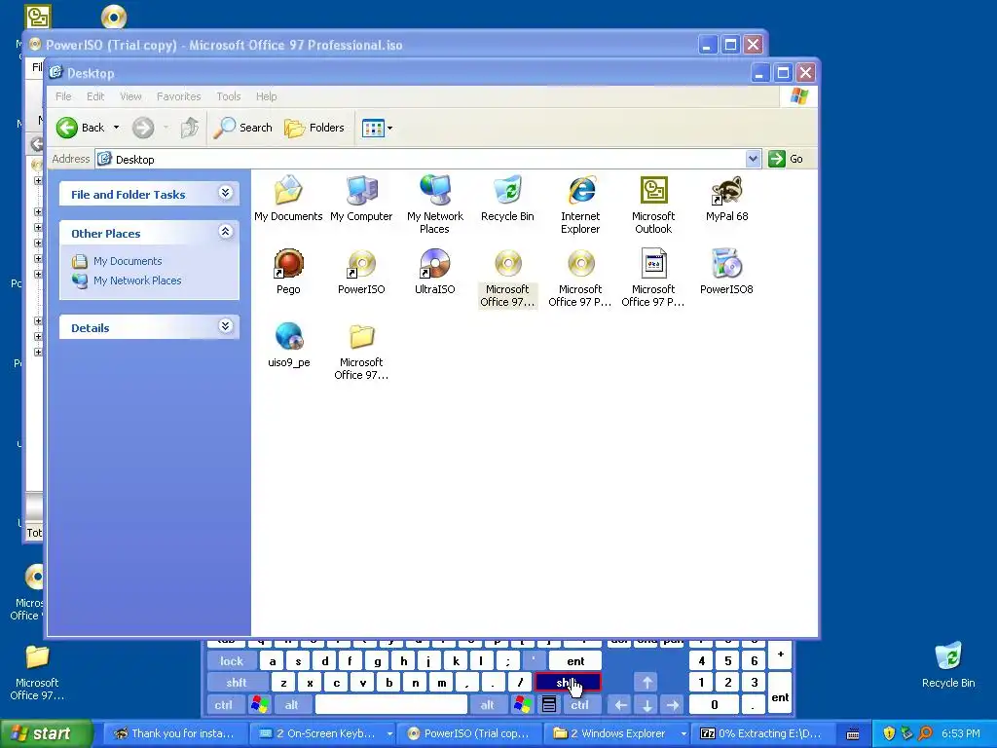Click the Up folder toolbar icon
Screen dimensions: 997x748
(189, 128)
